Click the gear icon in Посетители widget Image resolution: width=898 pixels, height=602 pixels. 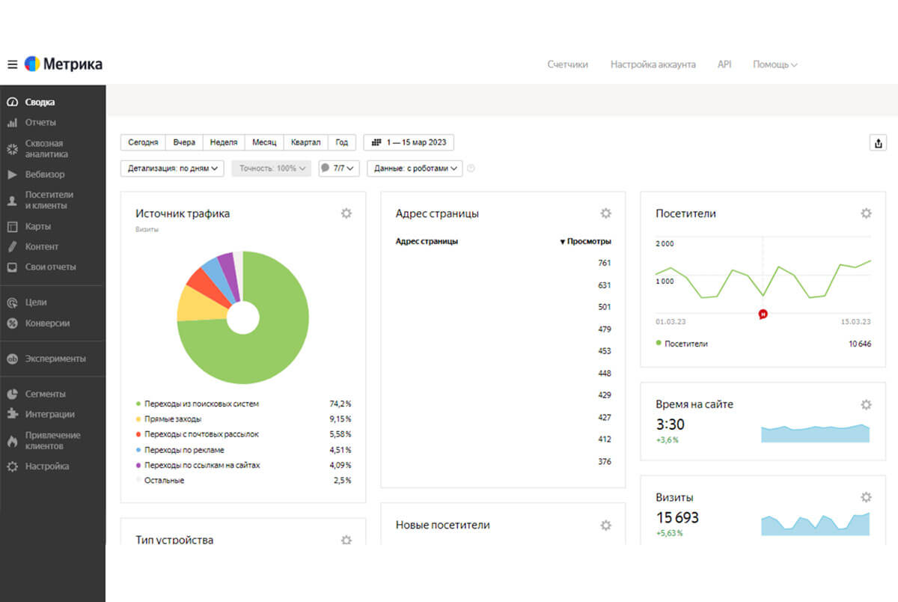pos(866,213)
